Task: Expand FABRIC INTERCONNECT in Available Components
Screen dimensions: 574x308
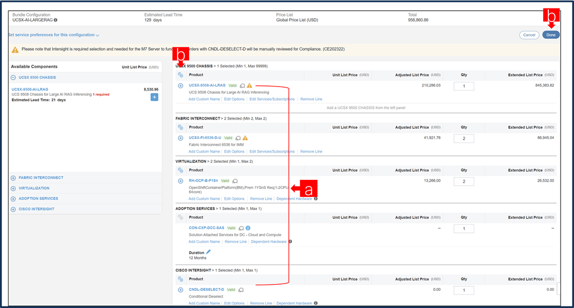Action: pyautogui.click(x=13, y=178)
